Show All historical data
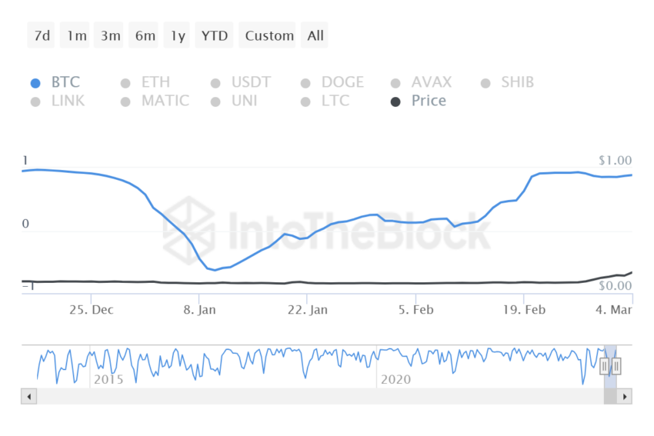This screenshot has height=436, width=654. [315, 35]
